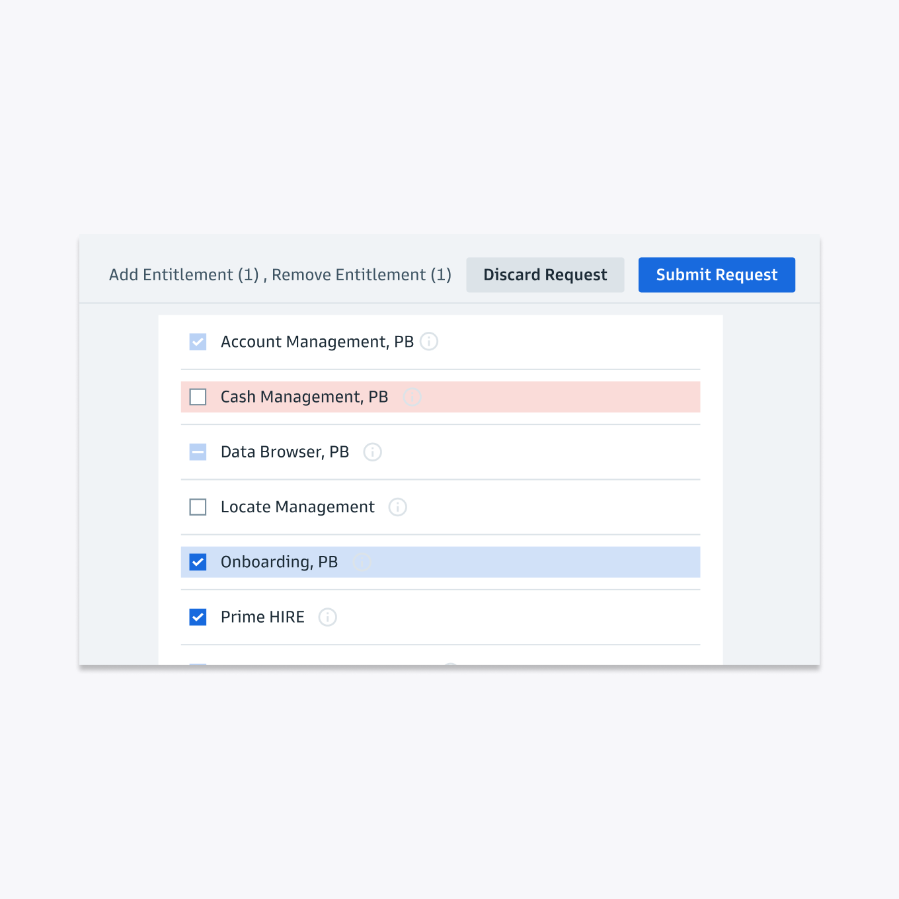Click the Discard Request button
The width and height of the screenshot is (899, 899).
click(x=545, y=275)
